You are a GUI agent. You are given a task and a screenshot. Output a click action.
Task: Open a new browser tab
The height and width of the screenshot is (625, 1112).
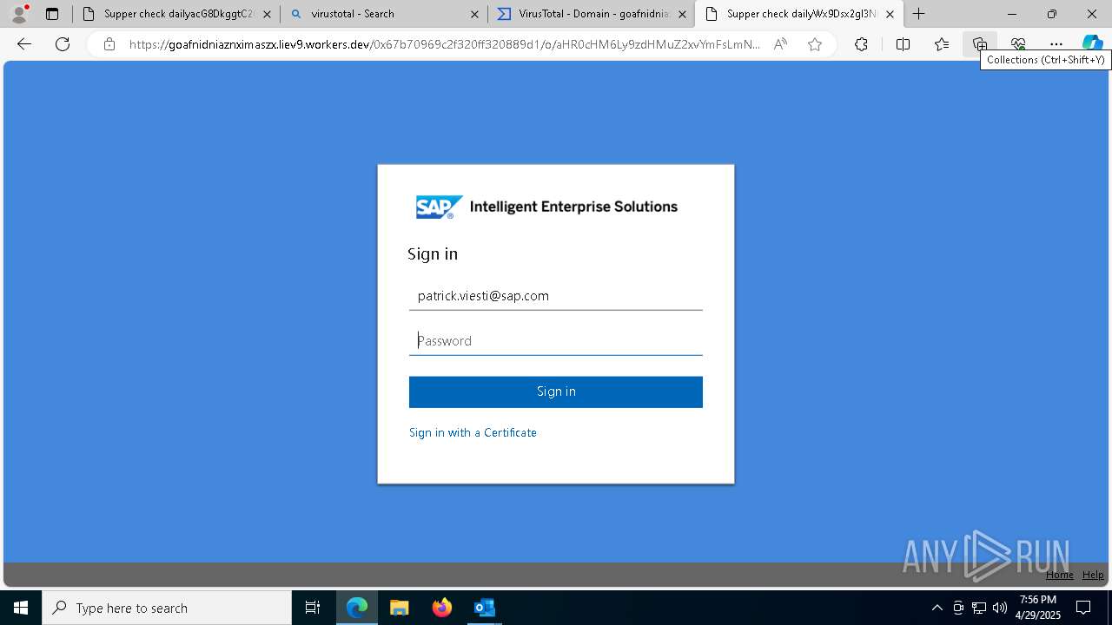tap(918, 14)
